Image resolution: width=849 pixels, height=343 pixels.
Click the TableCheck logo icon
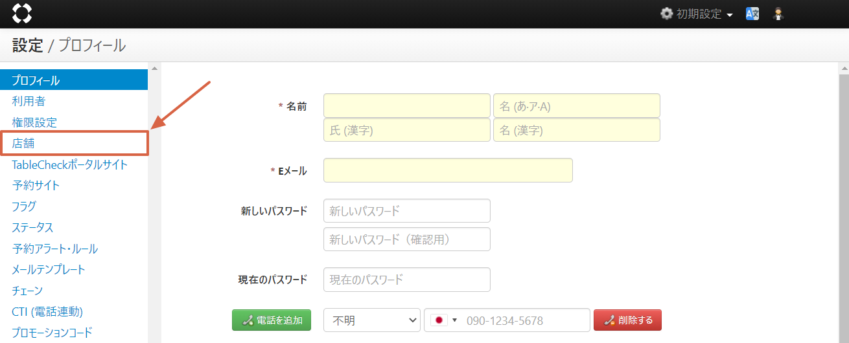coord(21,14)
